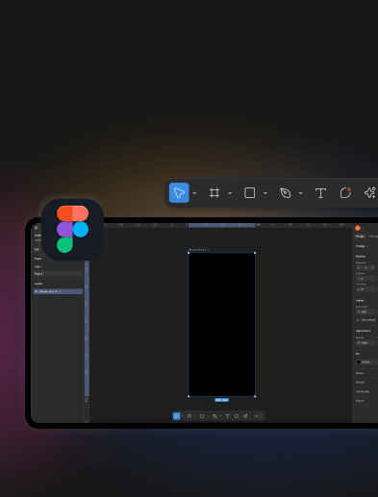Toggle the Clip content checkbox
Screen dimensions: 378x497
point(358,320)
